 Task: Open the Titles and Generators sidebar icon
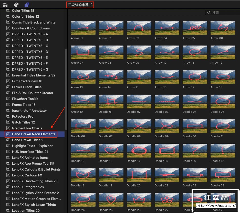pyautogui.click(x=27, y=5)
